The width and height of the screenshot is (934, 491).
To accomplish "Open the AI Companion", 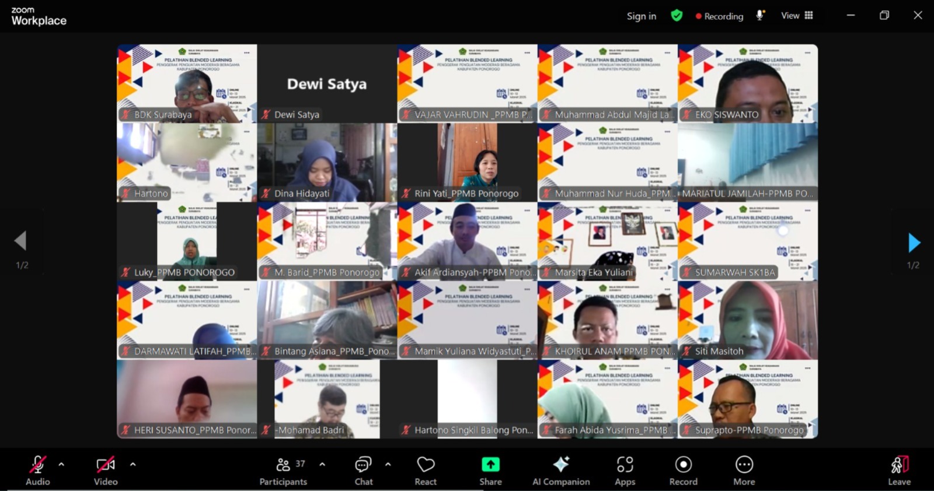I will pyautogui.click(x=561, y=471).
